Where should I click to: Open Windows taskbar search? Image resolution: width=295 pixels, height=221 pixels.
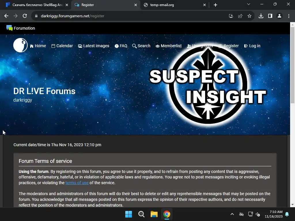click(x=141, y=214)
